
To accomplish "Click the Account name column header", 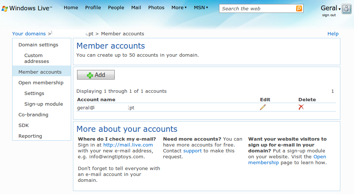I will (96, 100).
